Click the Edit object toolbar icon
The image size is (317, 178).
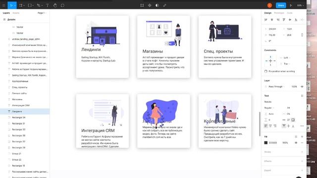pyautogui.click(x=142, y=5)
